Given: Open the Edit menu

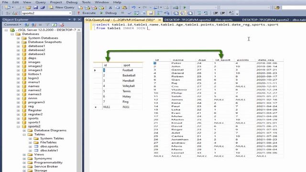Looking at the screenshot, I should pyautogui.click(x=15, y=2).
